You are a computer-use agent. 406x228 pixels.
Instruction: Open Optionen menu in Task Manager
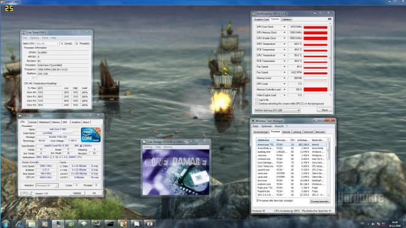click(266, 126)
